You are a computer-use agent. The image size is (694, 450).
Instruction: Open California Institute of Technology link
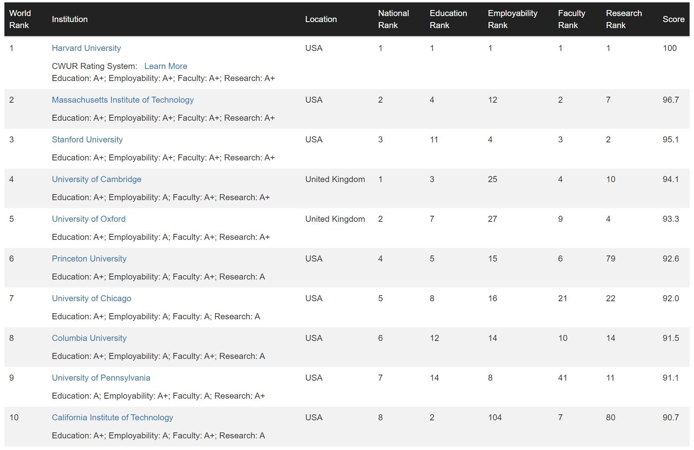tap(112, 418)
